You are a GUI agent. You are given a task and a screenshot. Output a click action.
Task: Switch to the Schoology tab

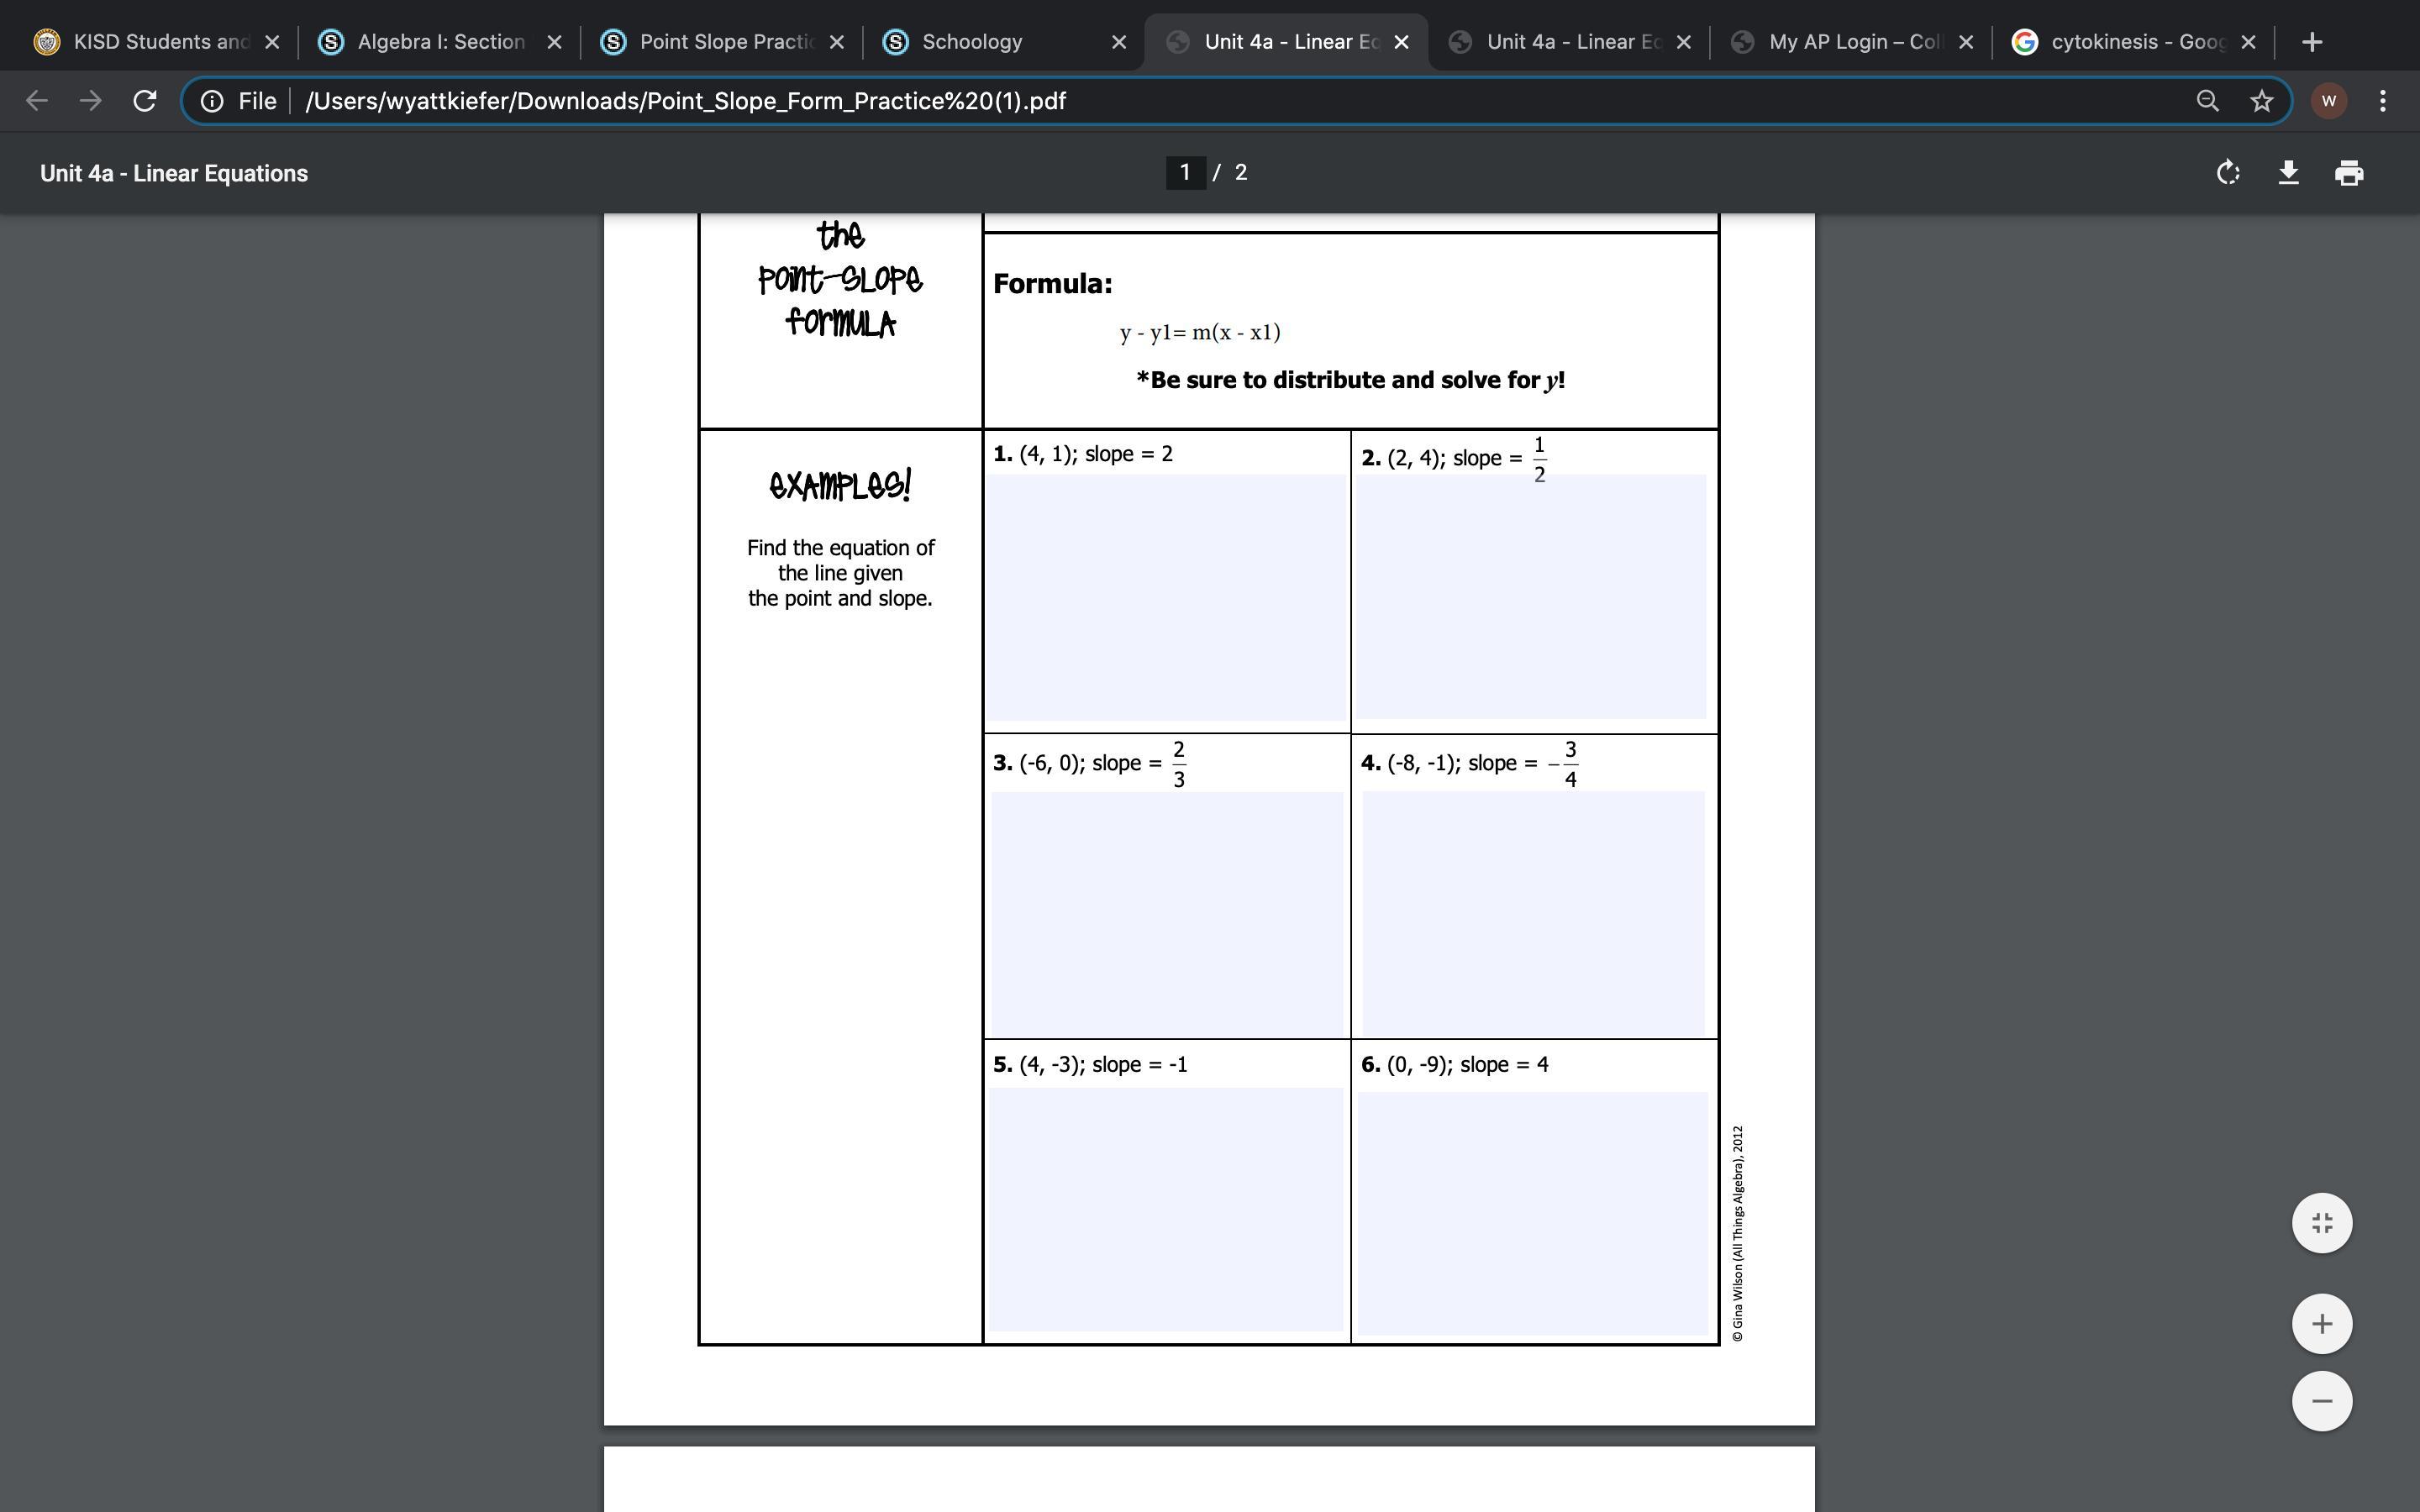tap(972, 42)
